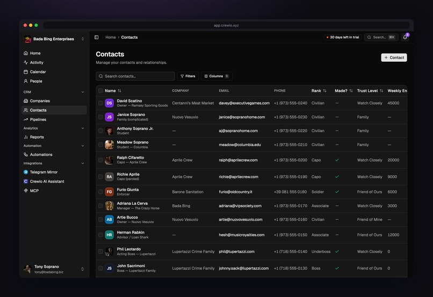Image resolution: width=433 pixels, height=297 pixels.
Task: Open the notifications bell
Action: click(405, 37)
